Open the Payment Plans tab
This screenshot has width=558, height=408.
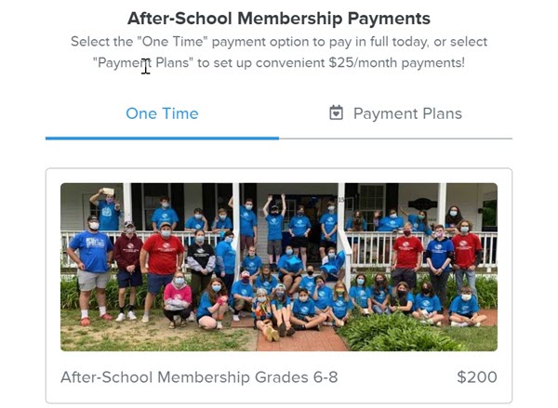click(396, 114)
